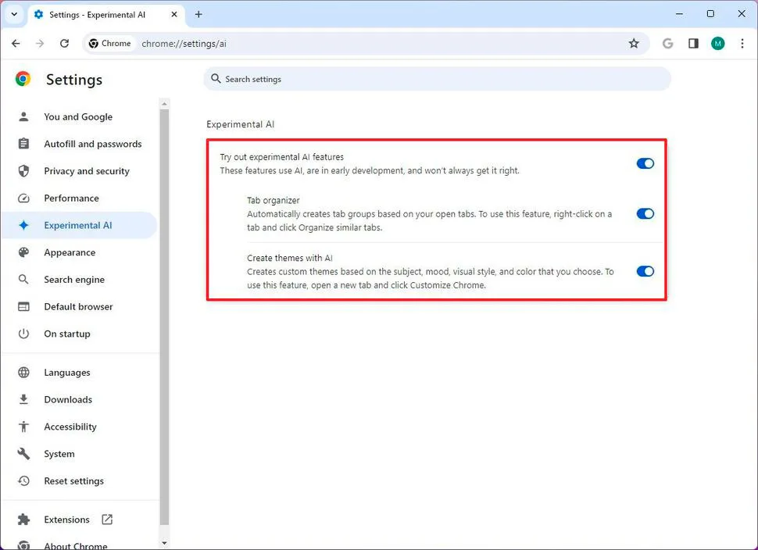Click the You and Google person icon
The height and width of the screenshot is (550, 758).
(23, 116)
